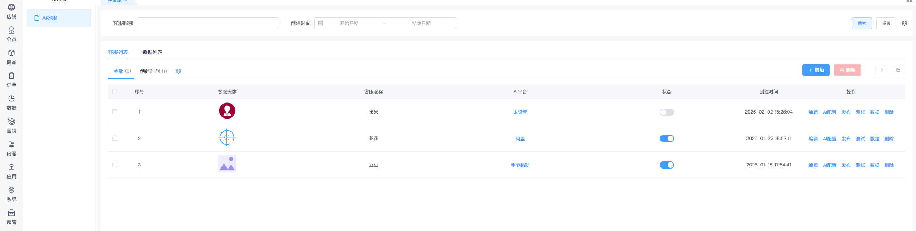Image resolution: width=916 pixels, height=231 pixels.
Task: Click the red 删除 batch button
Action: 848,70
